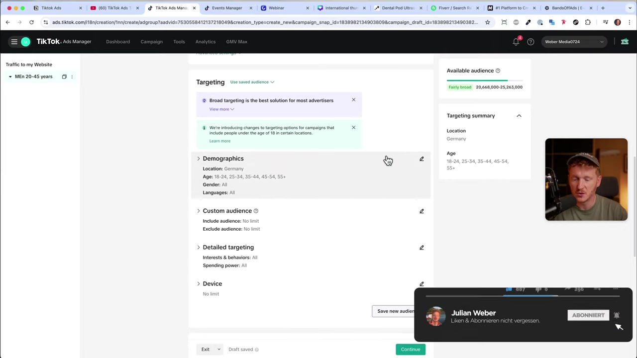Show the Custom audience info tooltip icon
The image size is (637, 358).
tap(256, 211)
